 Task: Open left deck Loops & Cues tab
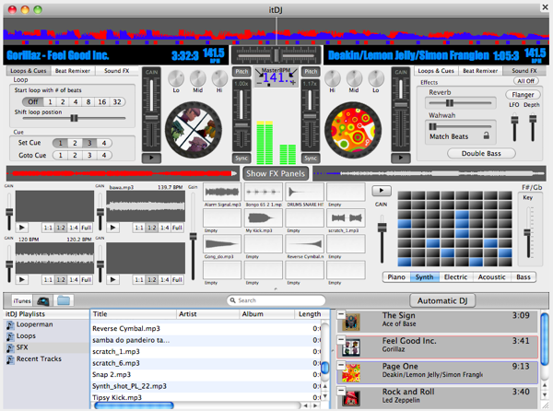point(29,71)
